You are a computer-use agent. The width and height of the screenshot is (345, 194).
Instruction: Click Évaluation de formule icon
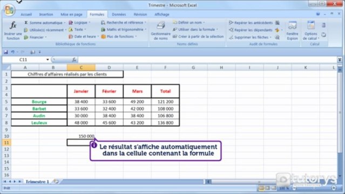point(278,38)
